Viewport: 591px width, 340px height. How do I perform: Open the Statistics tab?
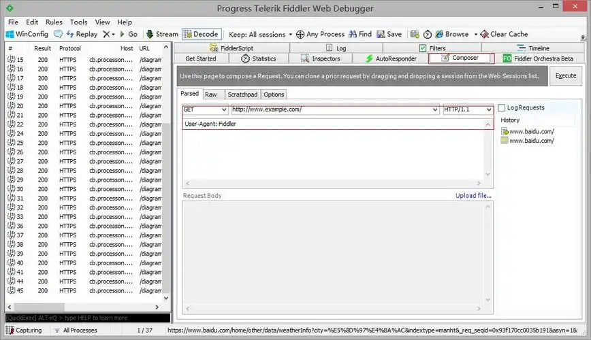pos(259,58)
